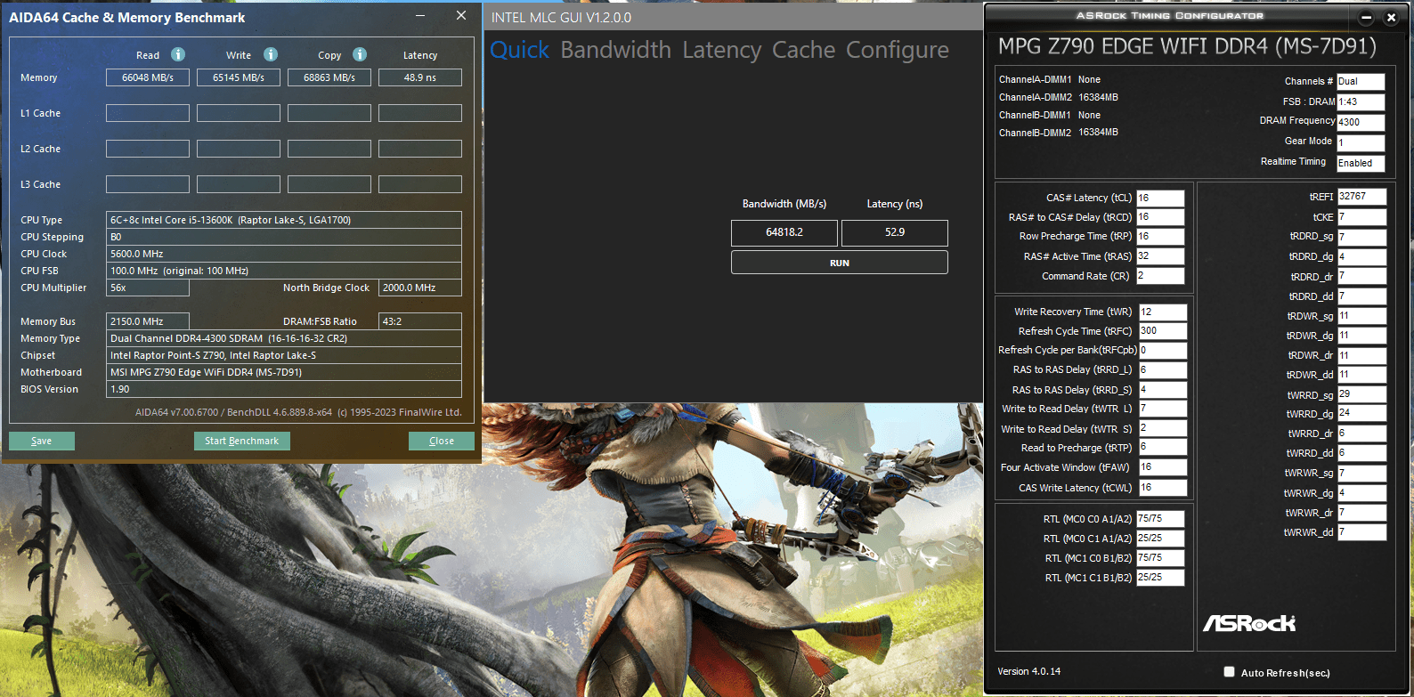This screenshot has width=1414, height=697.
Task: Click the RUN button in Intel MLC
Action: (x=840, y=263)
